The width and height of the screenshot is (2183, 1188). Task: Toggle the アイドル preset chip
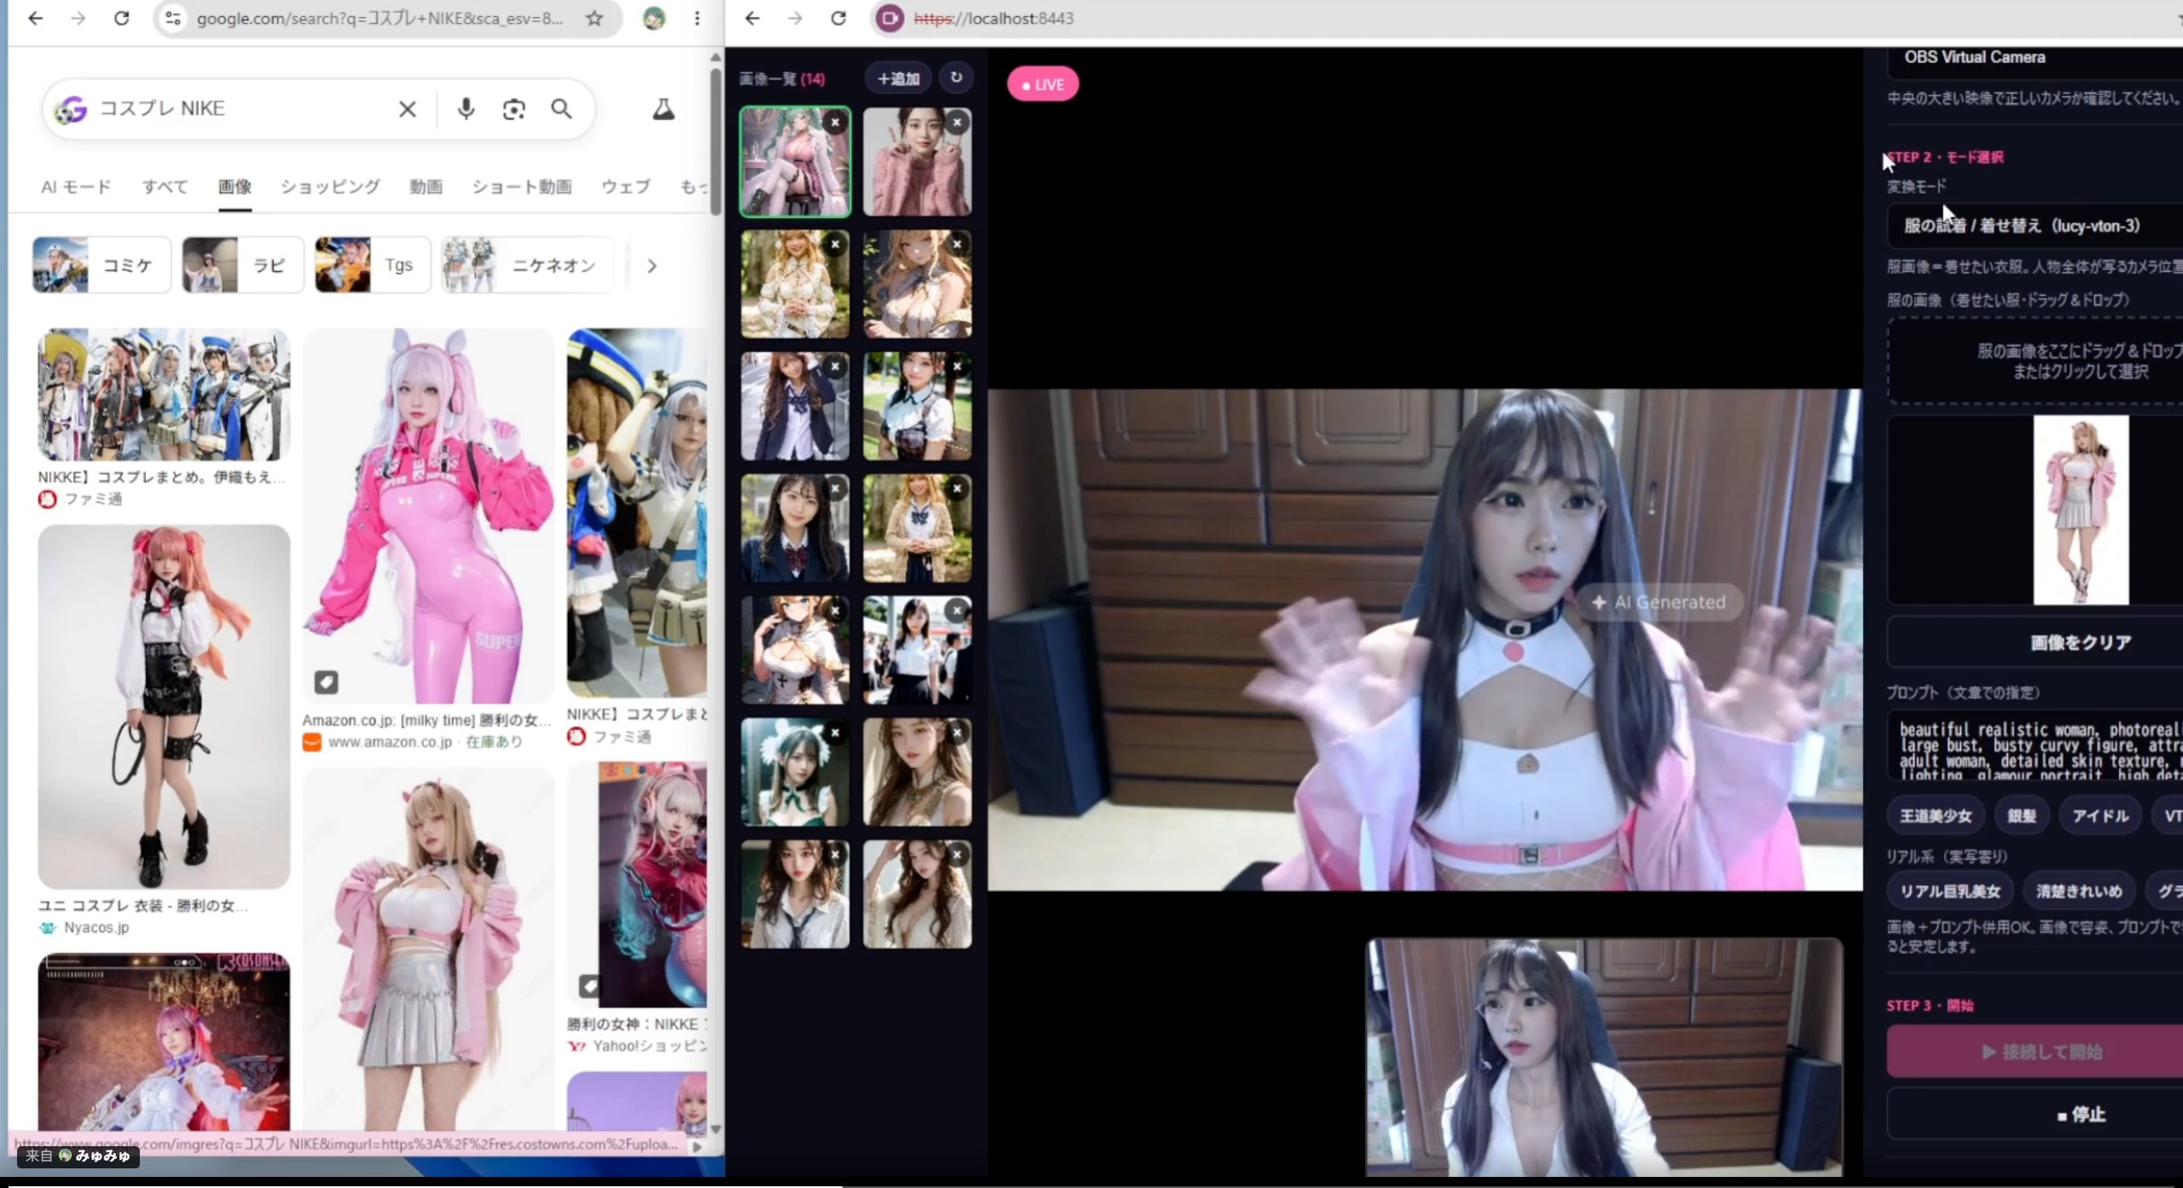(x=2100, y=816)
